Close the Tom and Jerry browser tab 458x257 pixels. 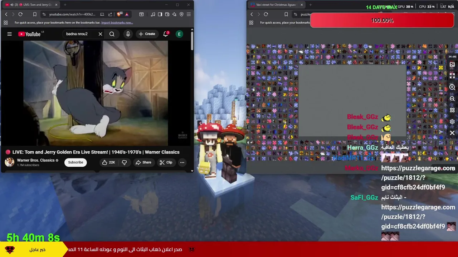(56, 5)
